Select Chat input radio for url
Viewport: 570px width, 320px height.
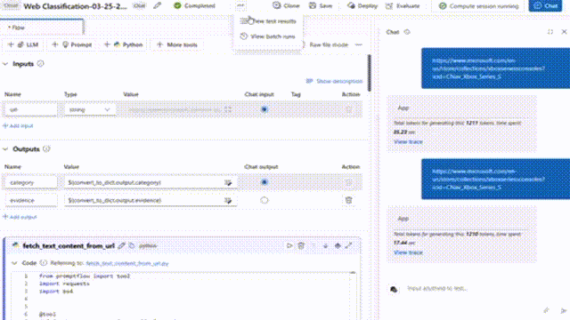click(x=265, y=109)
